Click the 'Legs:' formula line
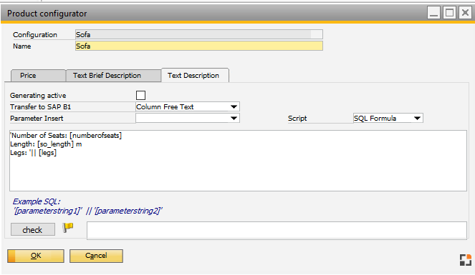 tap(33, 153)
